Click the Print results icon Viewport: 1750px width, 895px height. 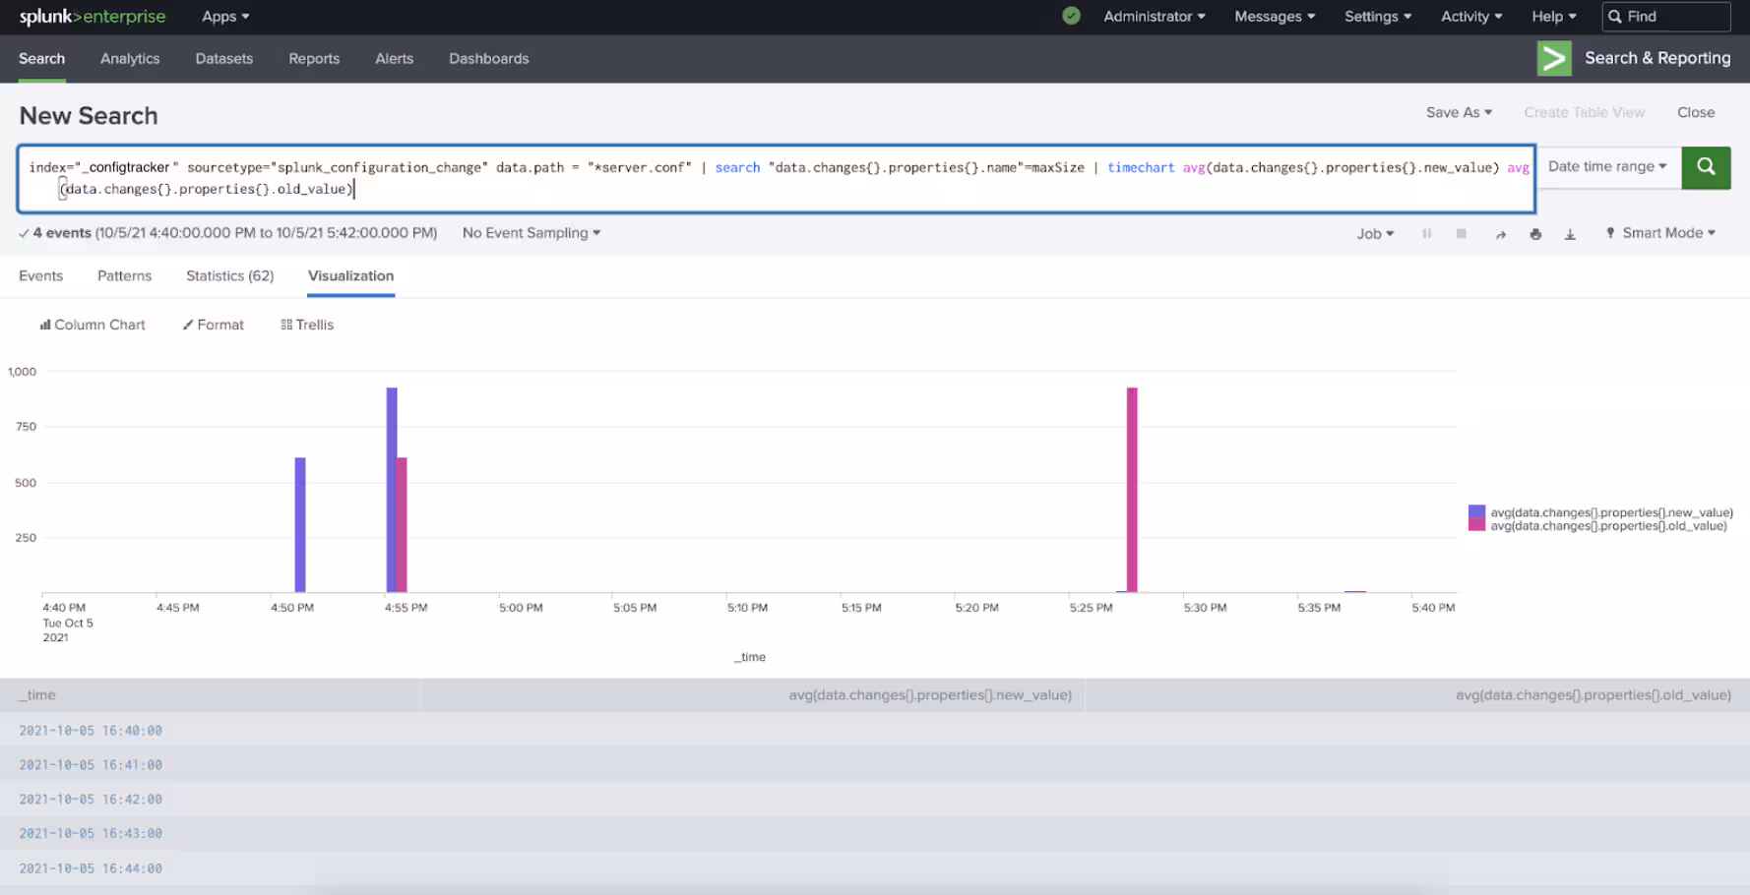pos(1534,234)
